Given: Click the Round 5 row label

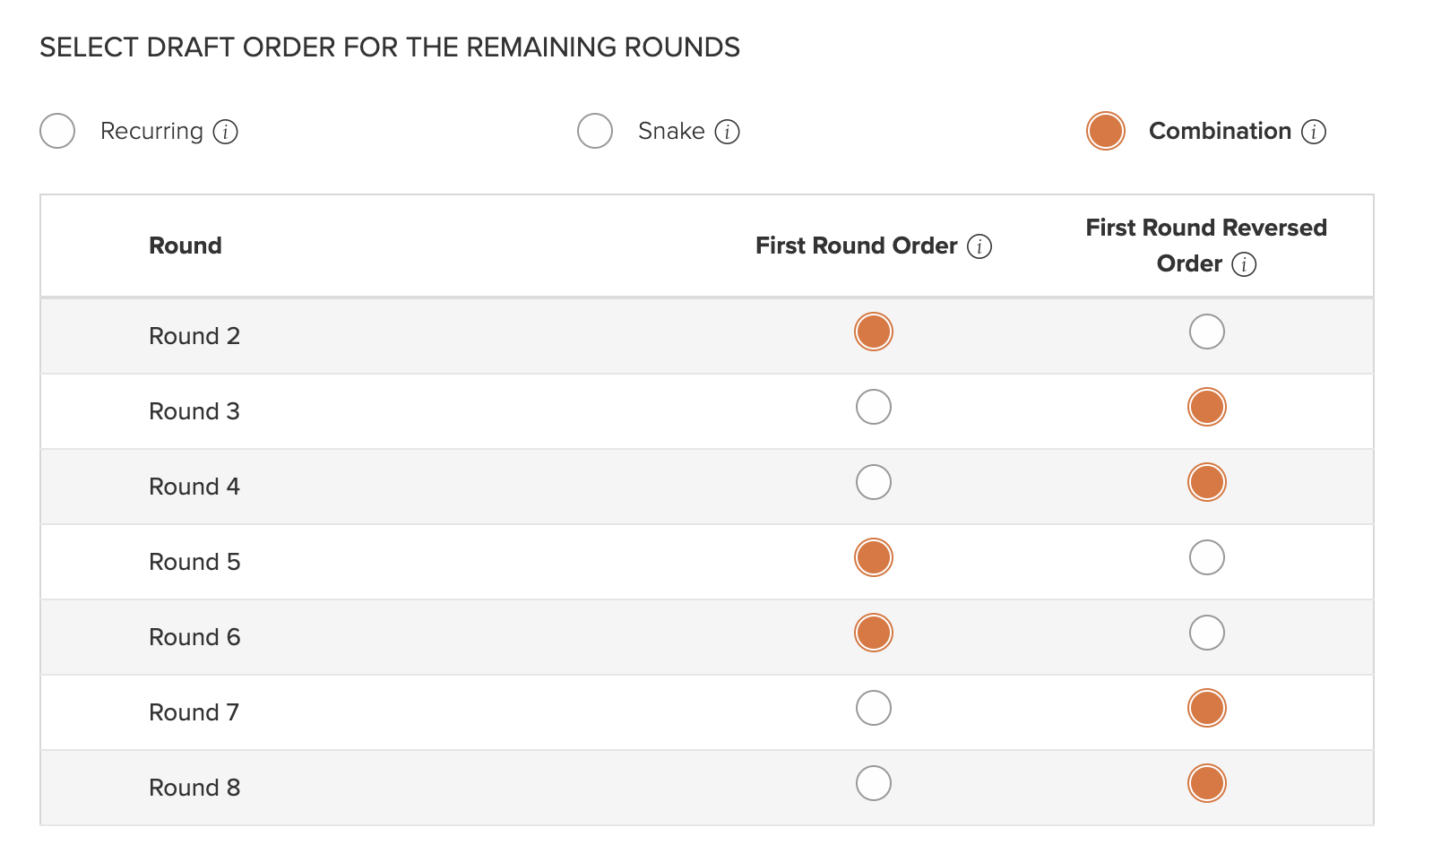Looking at the screenshot, I should [194, 562].
